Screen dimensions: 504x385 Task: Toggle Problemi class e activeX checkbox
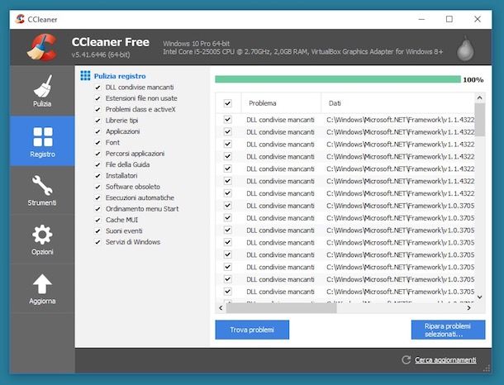[x=97, y=110]
